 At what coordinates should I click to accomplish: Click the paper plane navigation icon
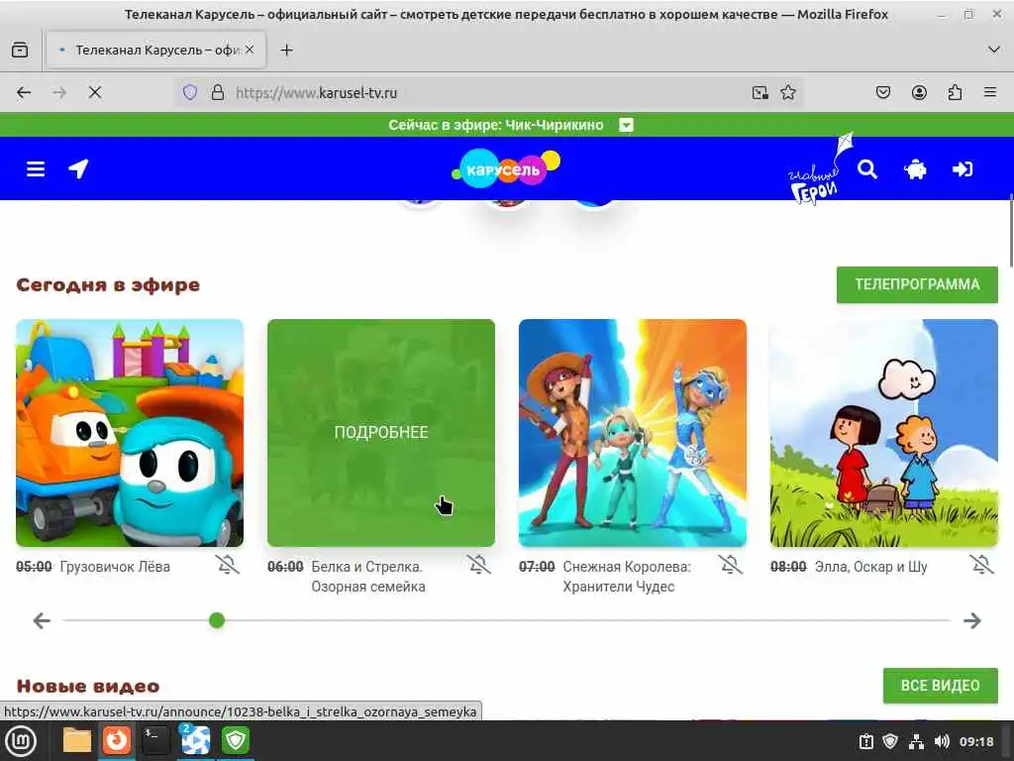[x=78, y=168]
